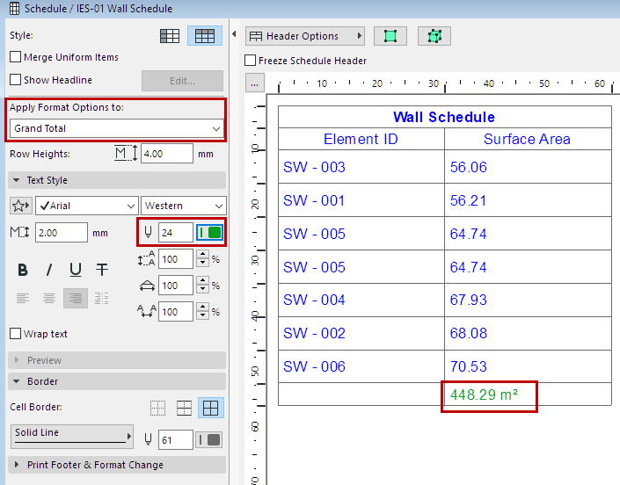Toggle bold text formatting
The height and width of the screenshot is (485, 620).
click(23, 270)
